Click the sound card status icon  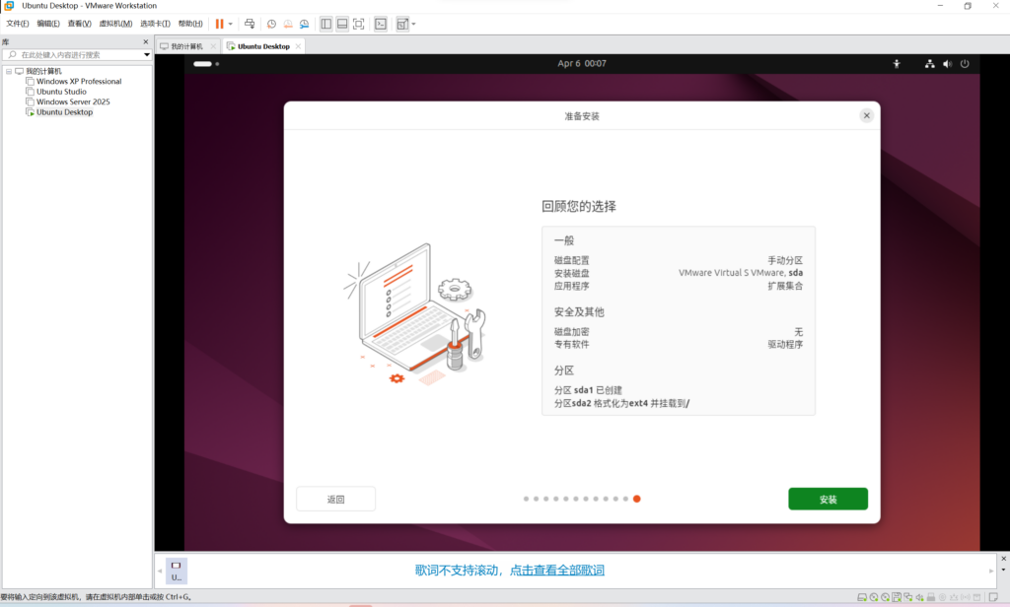919,597
